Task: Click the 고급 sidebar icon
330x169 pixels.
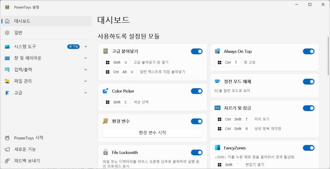Action: click(7, 93)
